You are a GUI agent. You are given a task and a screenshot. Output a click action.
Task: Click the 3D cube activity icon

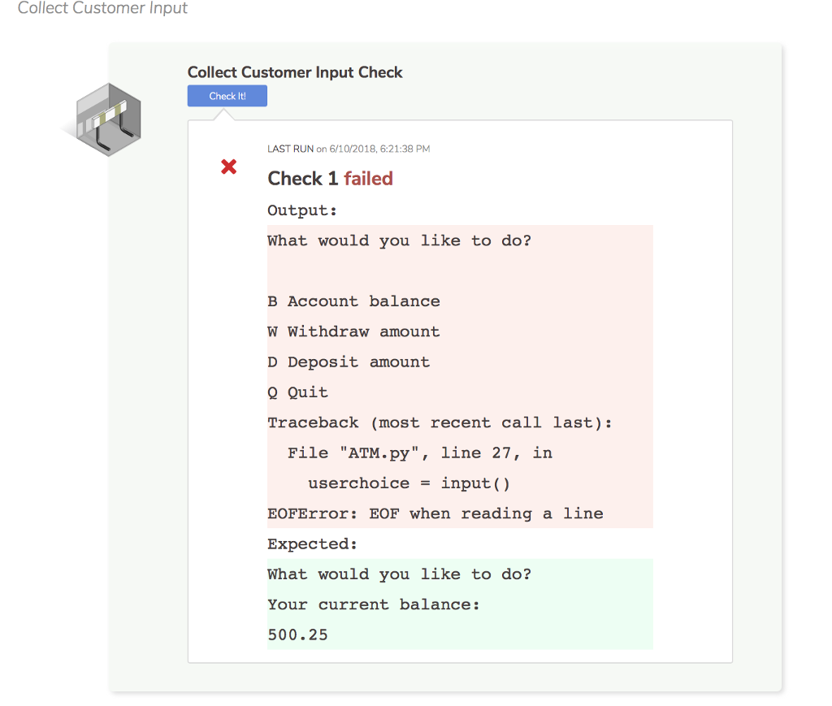(x=108, y=119)
